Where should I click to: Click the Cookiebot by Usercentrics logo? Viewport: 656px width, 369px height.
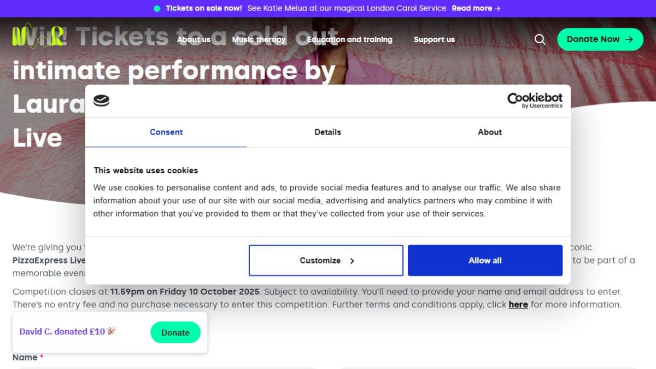click(535, 101)
